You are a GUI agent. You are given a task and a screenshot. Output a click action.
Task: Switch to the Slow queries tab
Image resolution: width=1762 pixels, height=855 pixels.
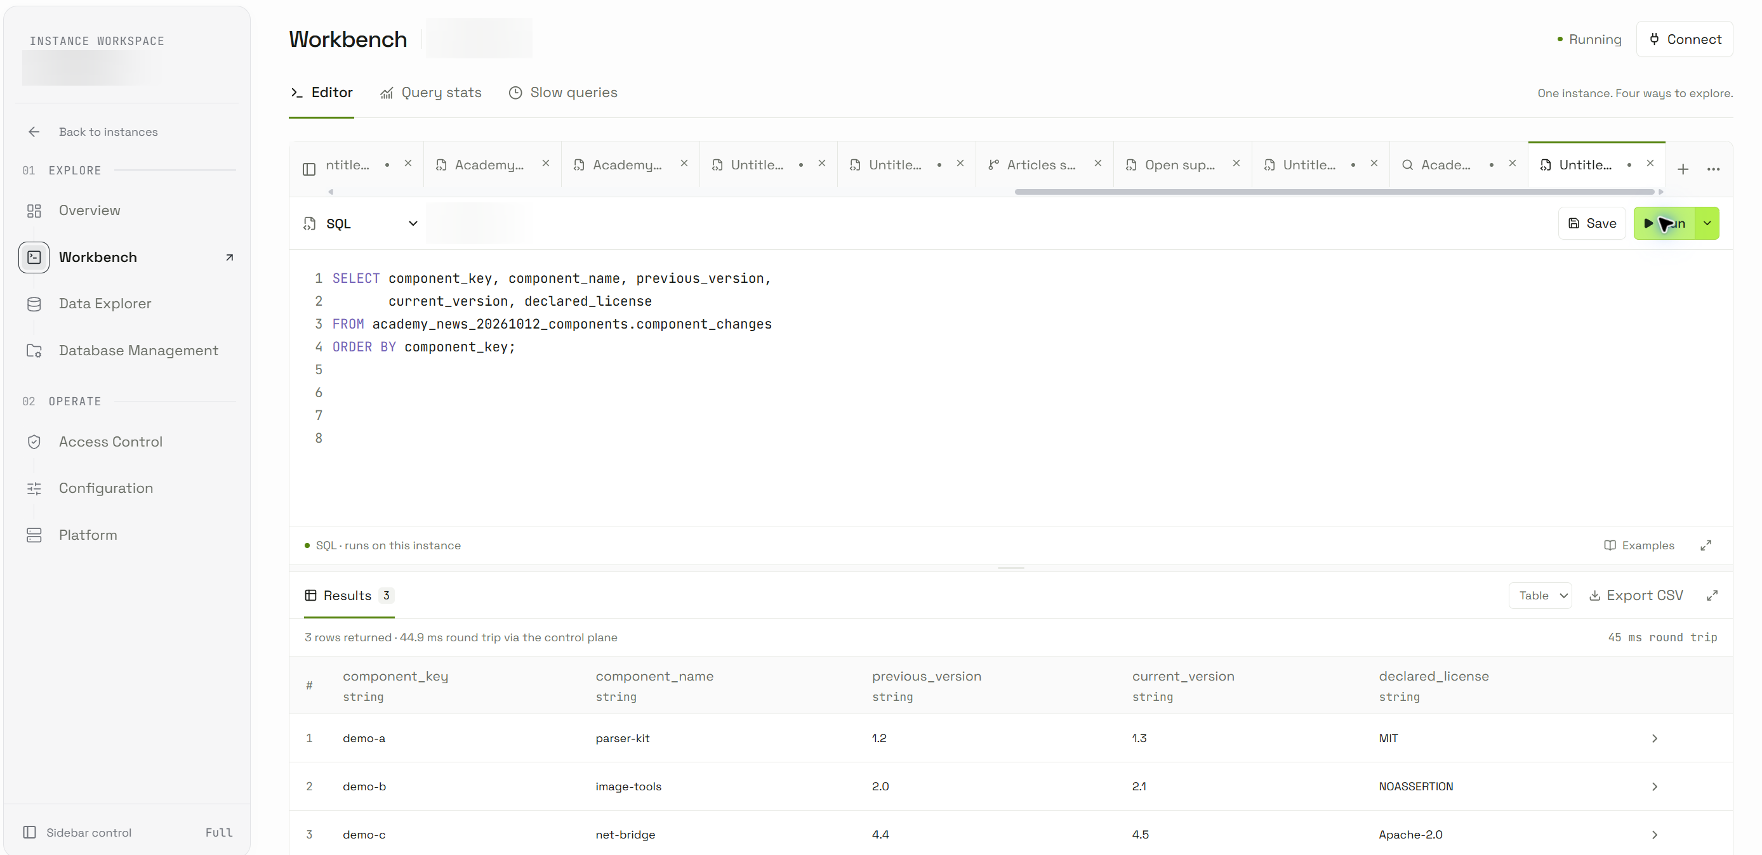(x=563, y=92)
